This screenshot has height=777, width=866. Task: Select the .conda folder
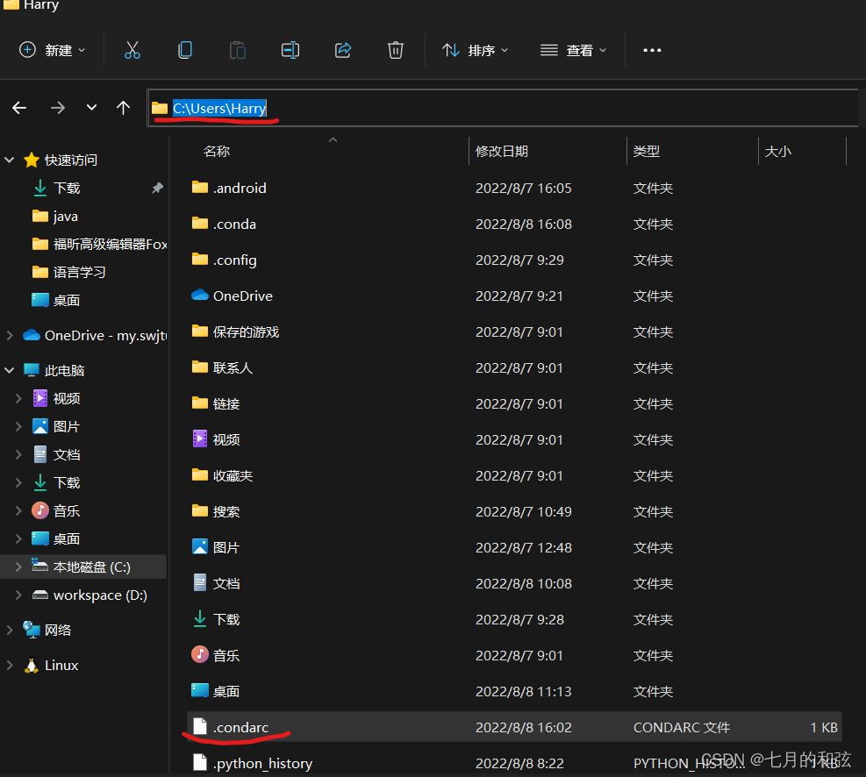point(234,224)
